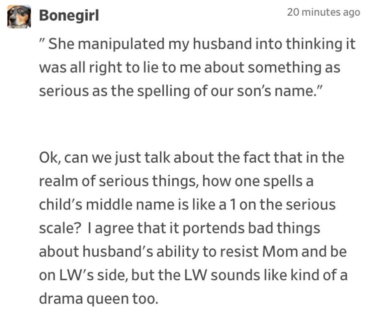Viewport: 368px width, 315px height.
Task: Click the word "husband" in the first quote line
Action: [222, 44]
